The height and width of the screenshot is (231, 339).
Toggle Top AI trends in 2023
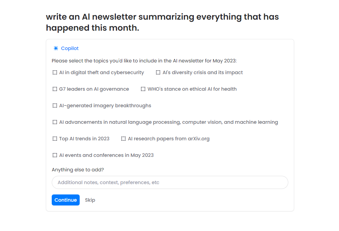coord(55,139)
